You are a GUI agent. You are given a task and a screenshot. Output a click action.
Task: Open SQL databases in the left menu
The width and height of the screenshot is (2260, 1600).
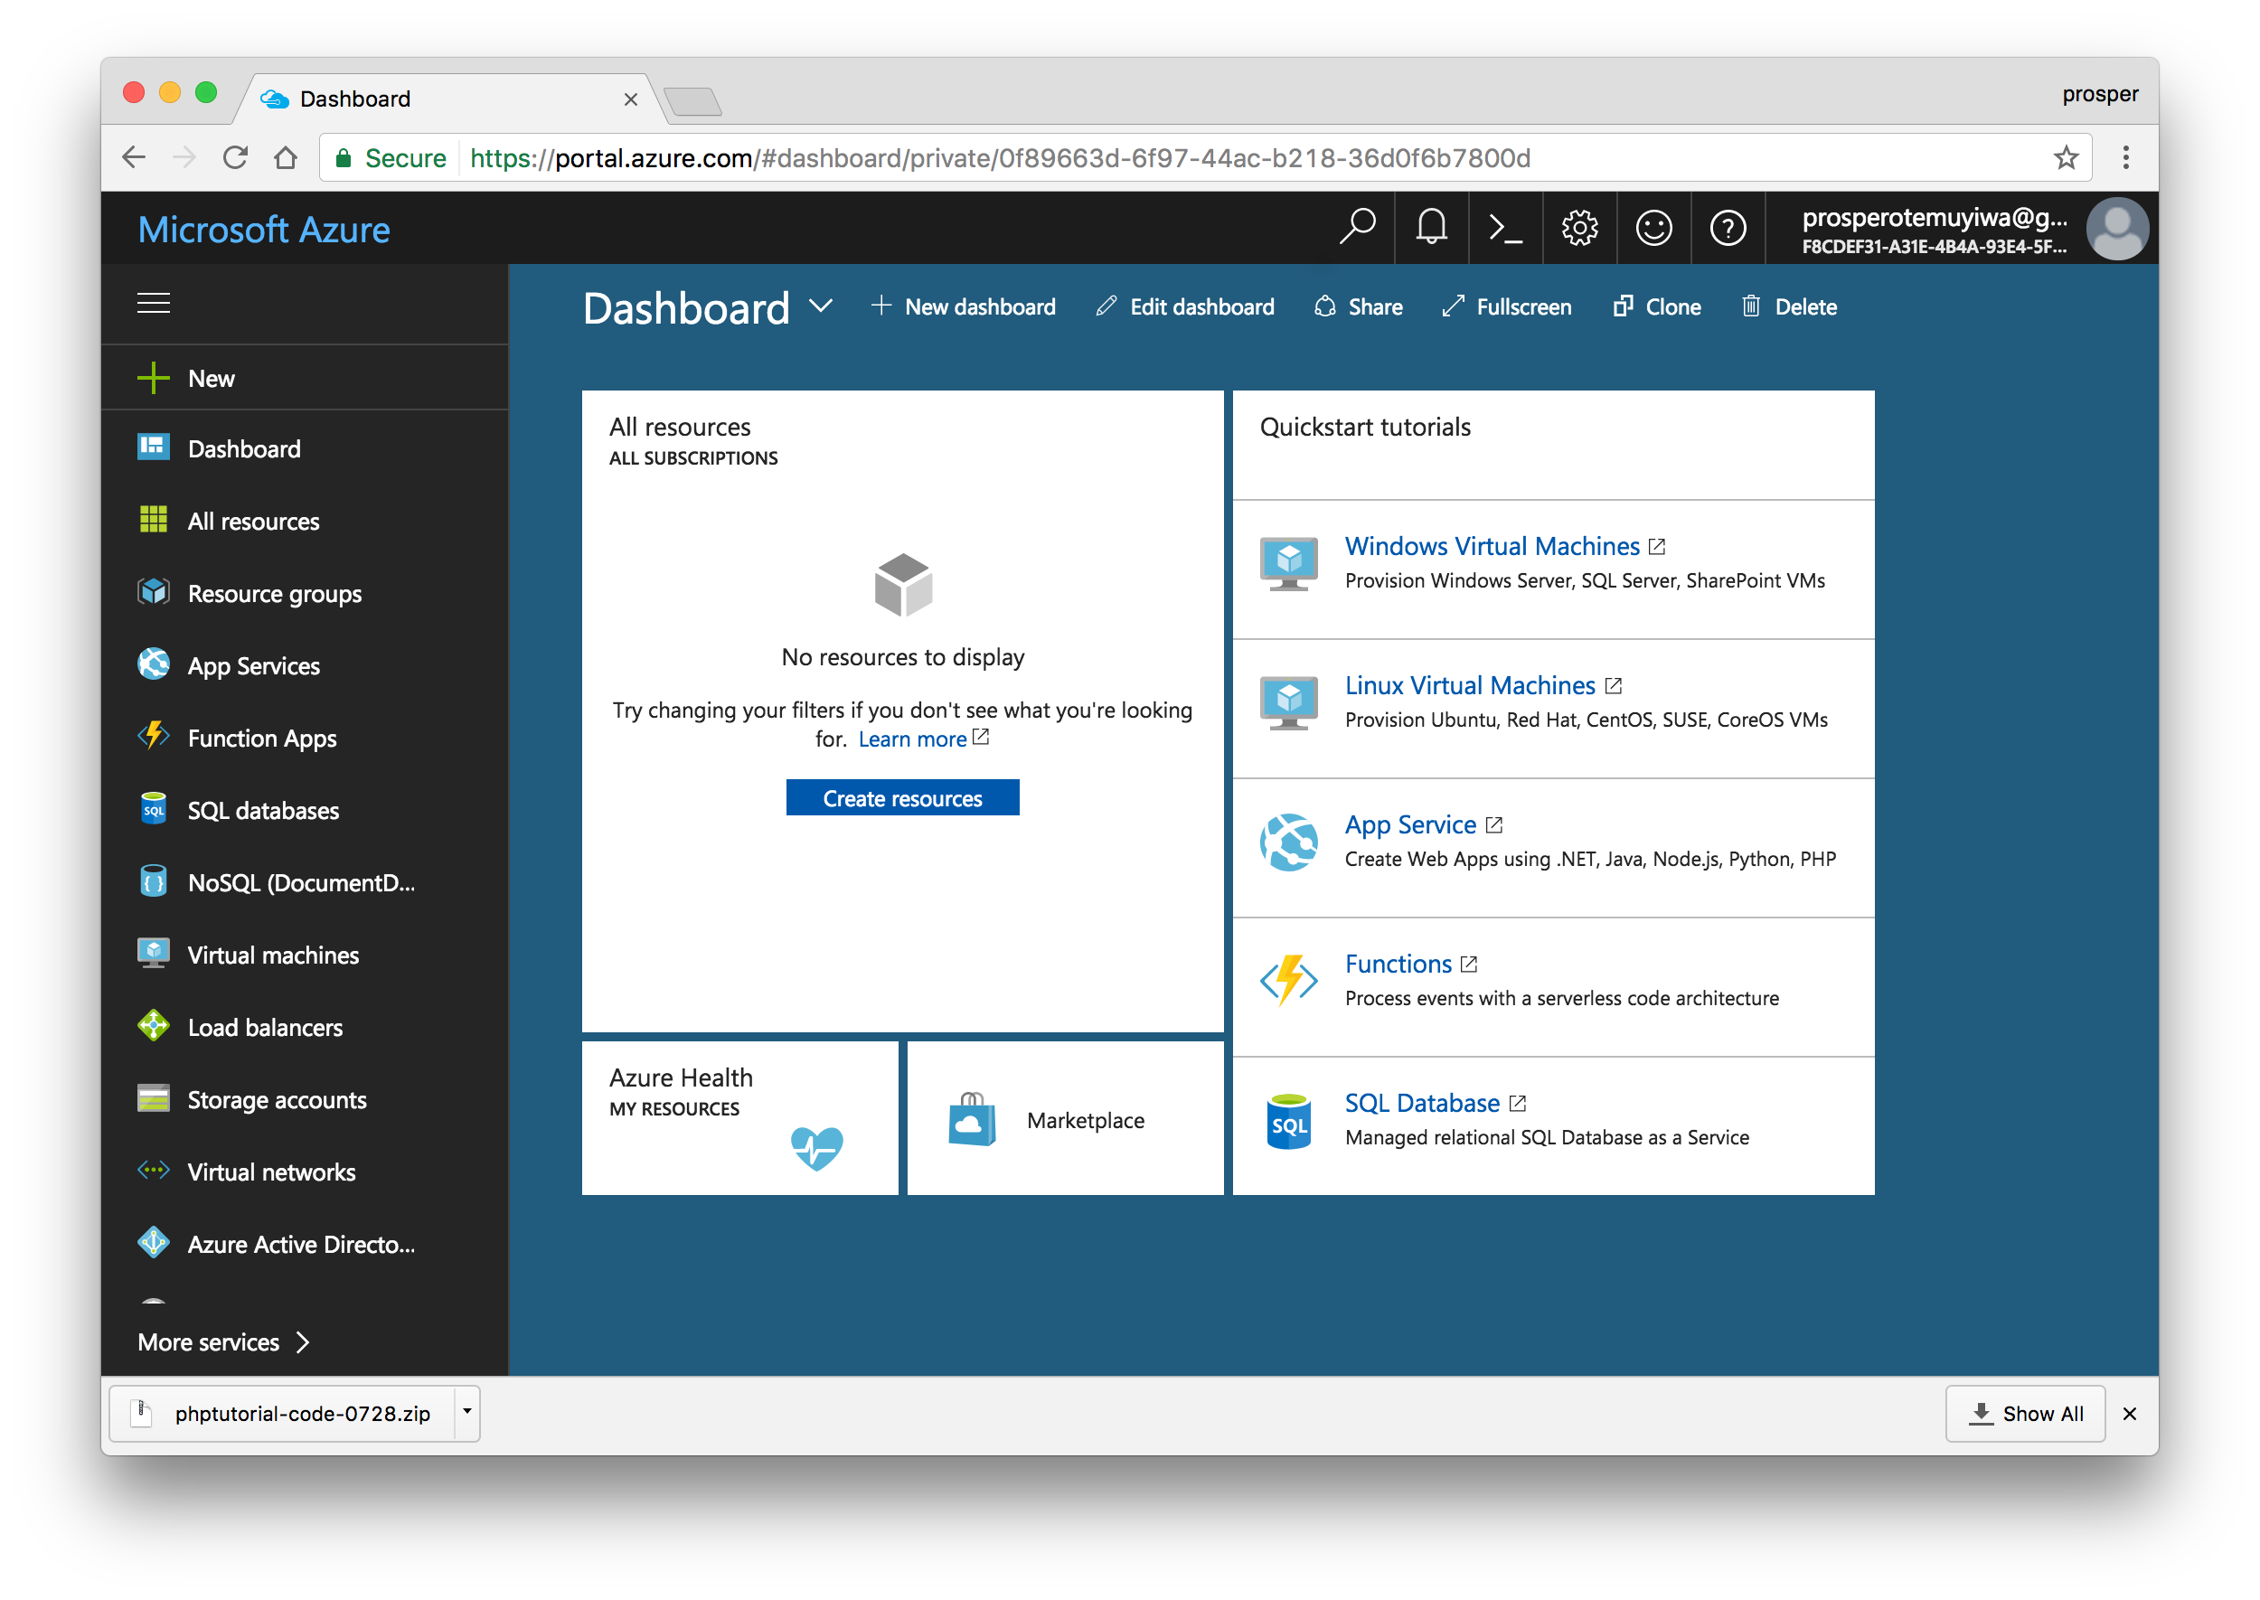(x=262, y=810)
